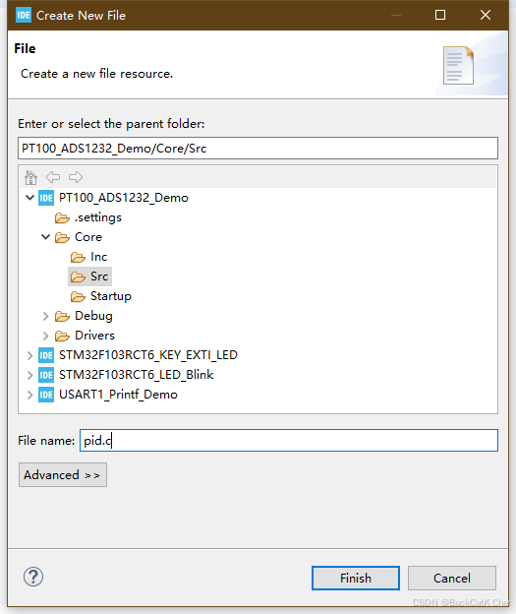Viewport: 516px width, 614px height.
Task: Expand the Debug folder
Action: click(x=46, y=316)
